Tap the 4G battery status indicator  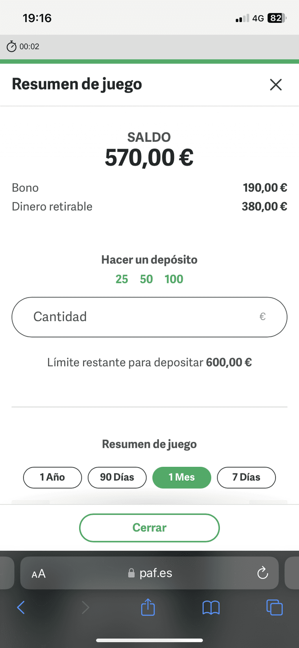pos(277,18)
